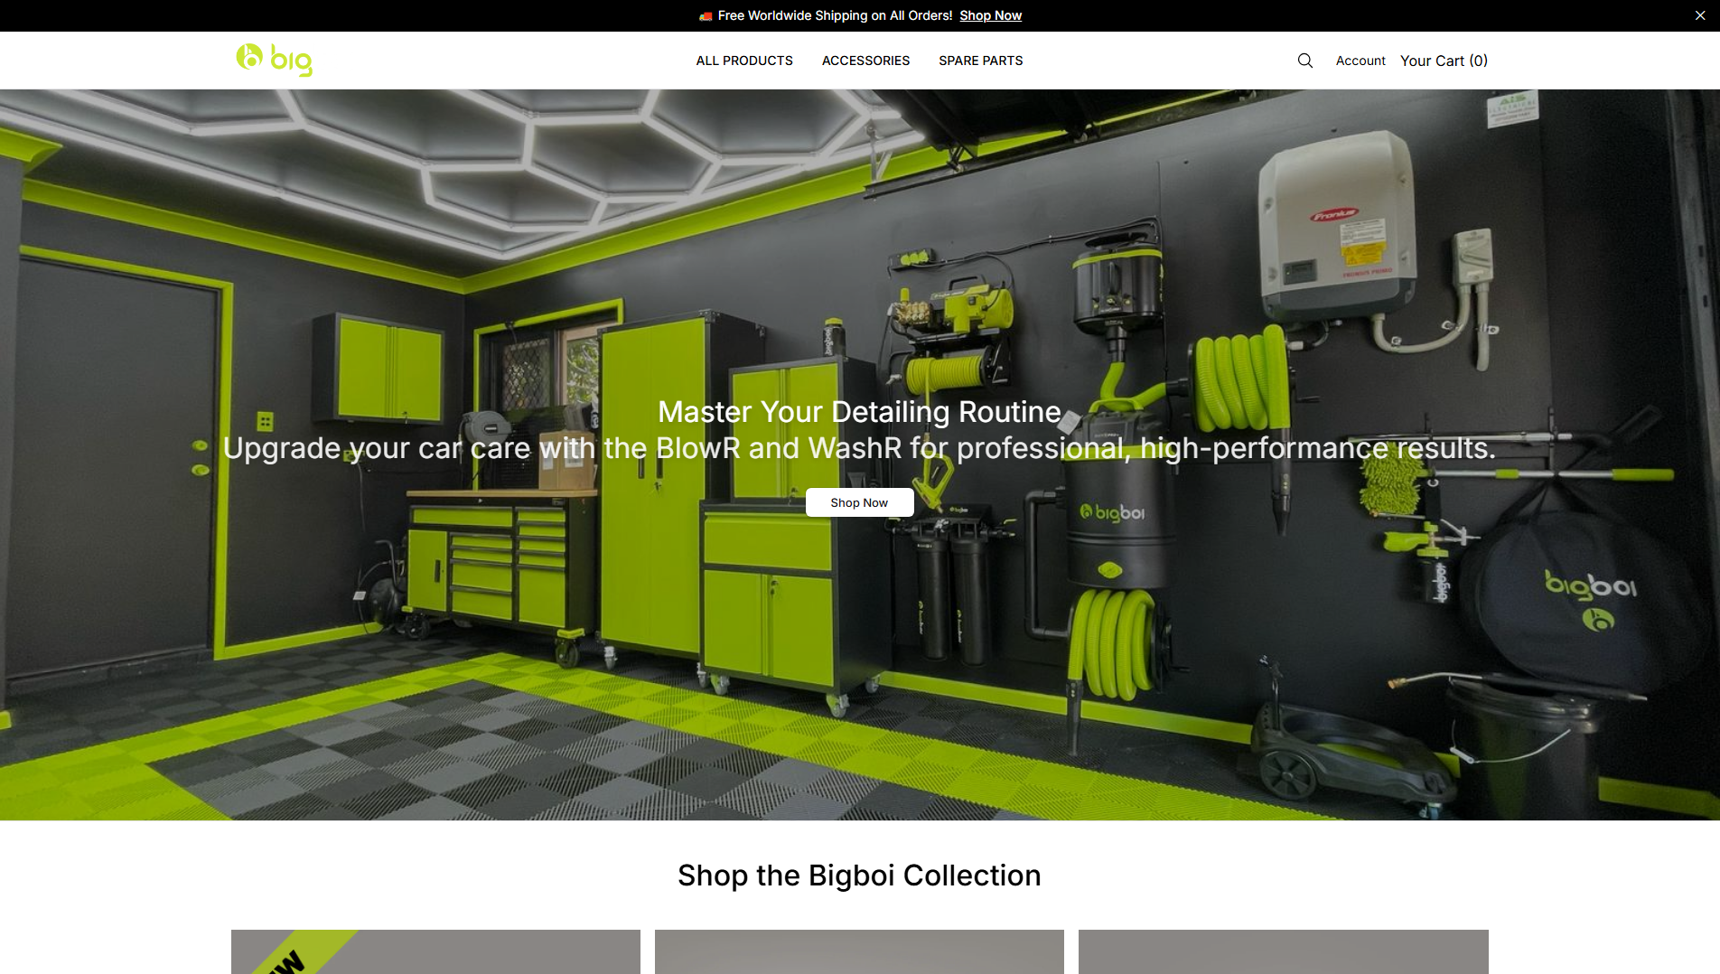Go to SPARE PARTS page
1720x974 pixels.
coord(980,61)
